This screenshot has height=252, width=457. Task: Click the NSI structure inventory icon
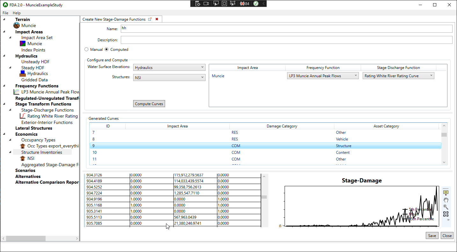[23, 158]
